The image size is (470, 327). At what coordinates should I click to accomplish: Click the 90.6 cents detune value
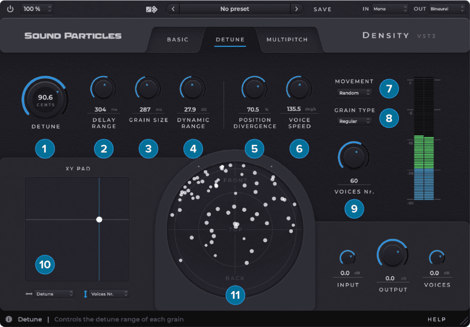pos(45,97)
